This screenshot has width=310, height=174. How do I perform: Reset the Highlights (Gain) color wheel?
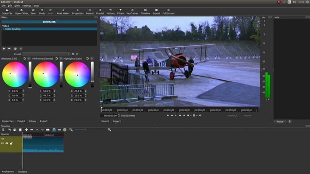pyautogui.click(x=87, y=58)
